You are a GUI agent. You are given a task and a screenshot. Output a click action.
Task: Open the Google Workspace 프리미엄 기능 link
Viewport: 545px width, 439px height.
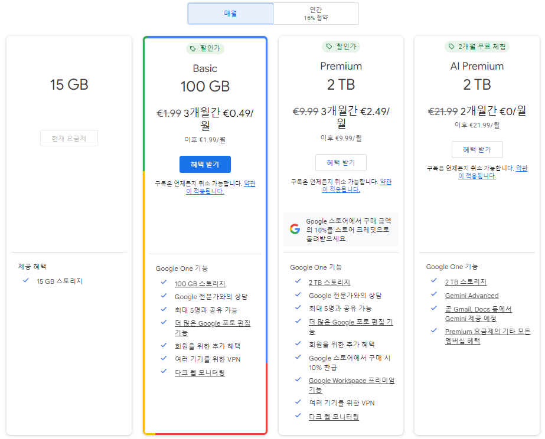tap(352, 385)
